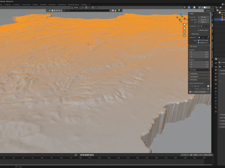Edit the clip End value field

[x=203, y=22]
